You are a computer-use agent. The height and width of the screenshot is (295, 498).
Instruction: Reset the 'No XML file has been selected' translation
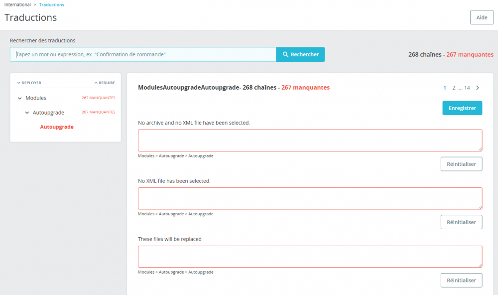click(x=461, y=222)
